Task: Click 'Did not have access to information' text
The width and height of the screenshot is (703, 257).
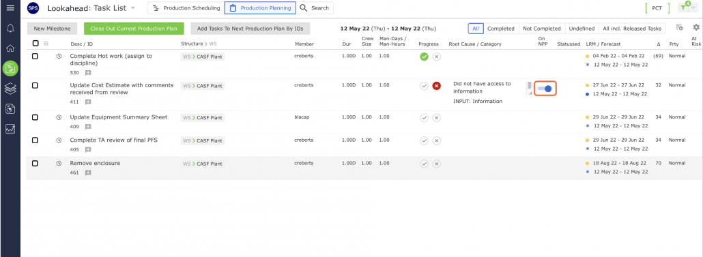Action: pyautogui.click(x=481, y=87)
